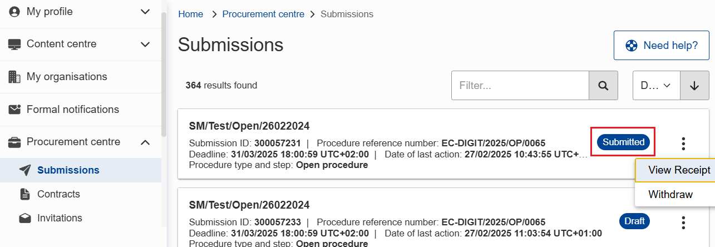Click three-dot menu of the Submitted submission

(683, 144)
